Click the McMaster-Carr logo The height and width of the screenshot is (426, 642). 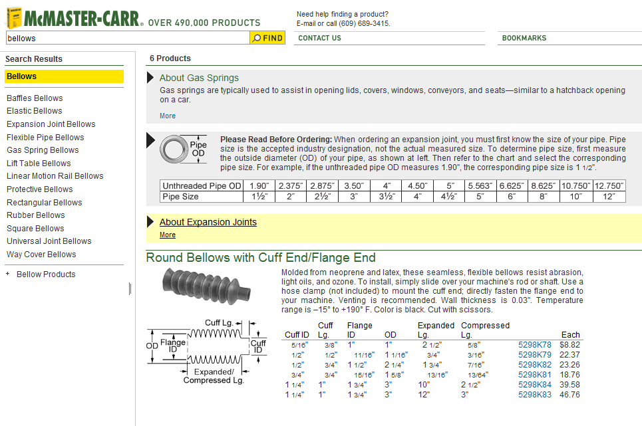pos(73,18)
